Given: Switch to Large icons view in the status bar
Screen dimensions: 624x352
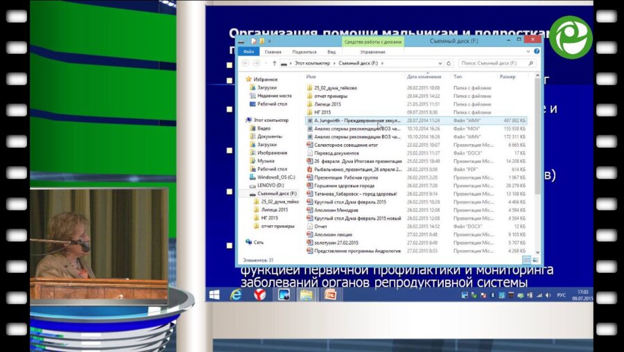Looking at the screenshot, I should click(x=535, y=260).
